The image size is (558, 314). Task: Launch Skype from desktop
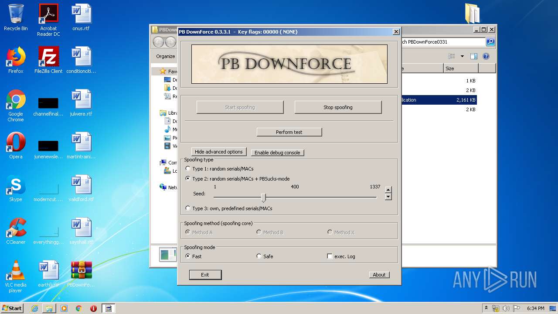tap(16, 188)
